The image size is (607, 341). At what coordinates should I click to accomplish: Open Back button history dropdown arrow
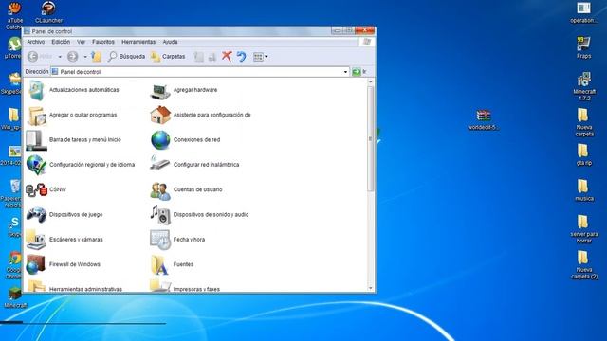pos(60,57)
